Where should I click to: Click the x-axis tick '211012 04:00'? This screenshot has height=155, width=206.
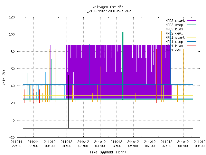coord(117,144)
